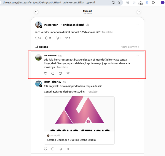The height and width of the screenshot is (156, 165).
Task: Like the isnawanto reply
Action: (46, 73)
